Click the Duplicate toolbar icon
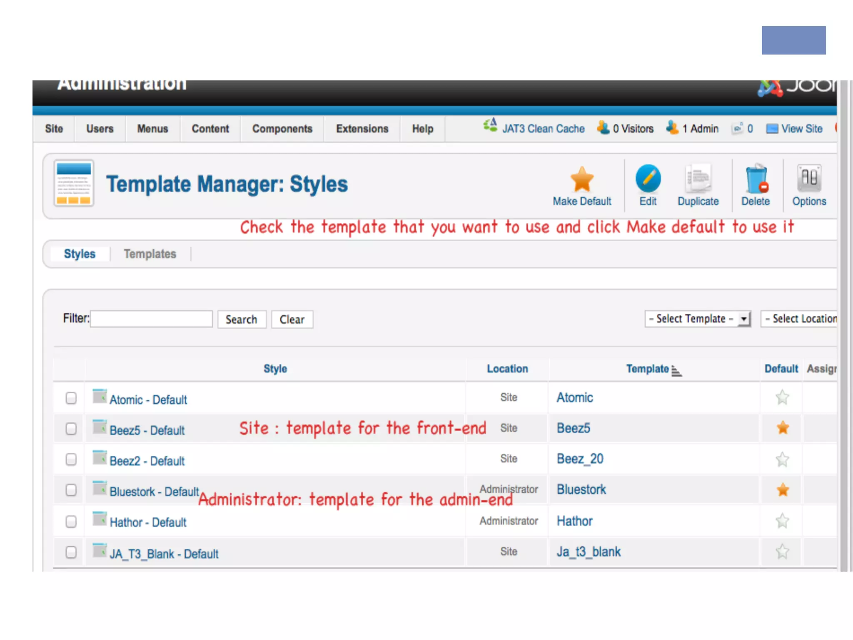 point(698,178)
